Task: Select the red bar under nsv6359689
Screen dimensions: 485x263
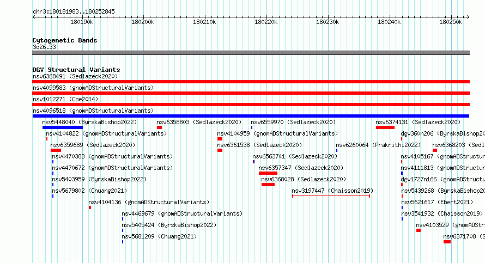Action: pos(56,150)
